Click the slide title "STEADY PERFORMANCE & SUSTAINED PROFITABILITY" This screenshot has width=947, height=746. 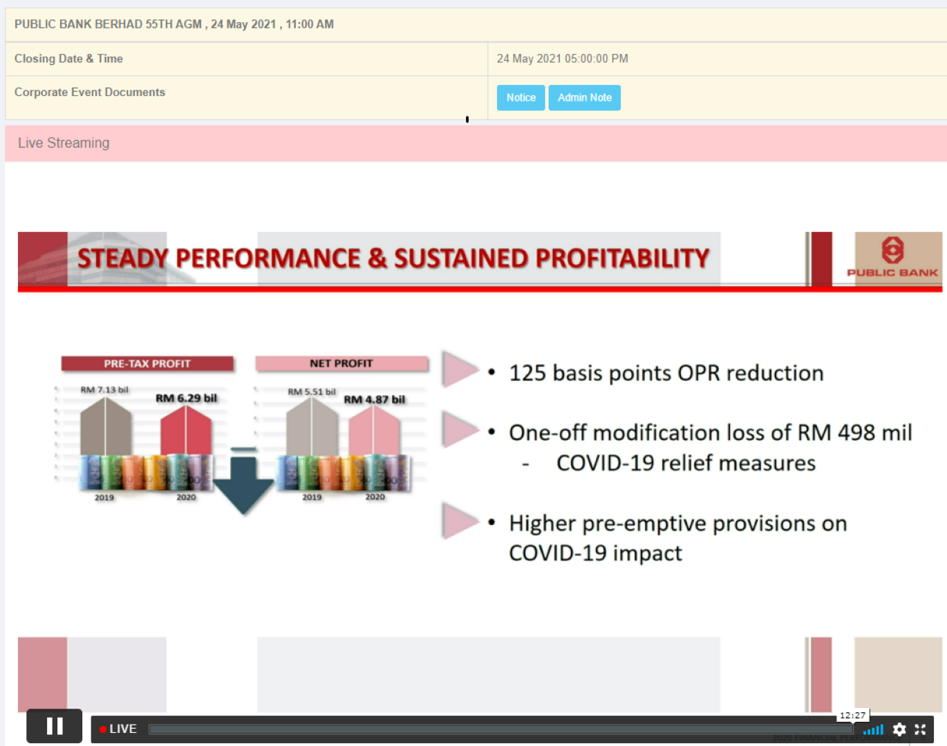[393, 258]
